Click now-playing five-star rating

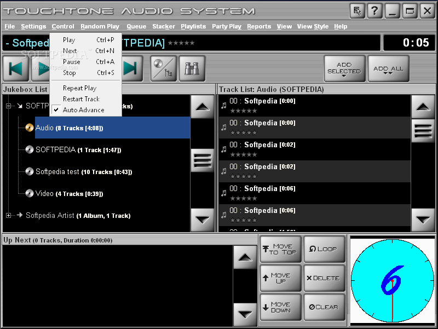point(181,43)
